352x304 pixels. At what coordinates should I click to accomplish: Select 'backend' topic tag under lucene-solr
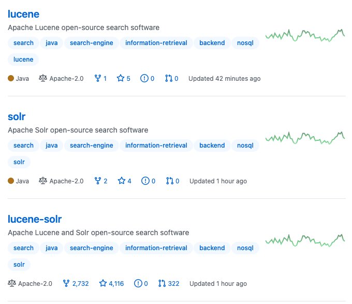click(212, 248)
